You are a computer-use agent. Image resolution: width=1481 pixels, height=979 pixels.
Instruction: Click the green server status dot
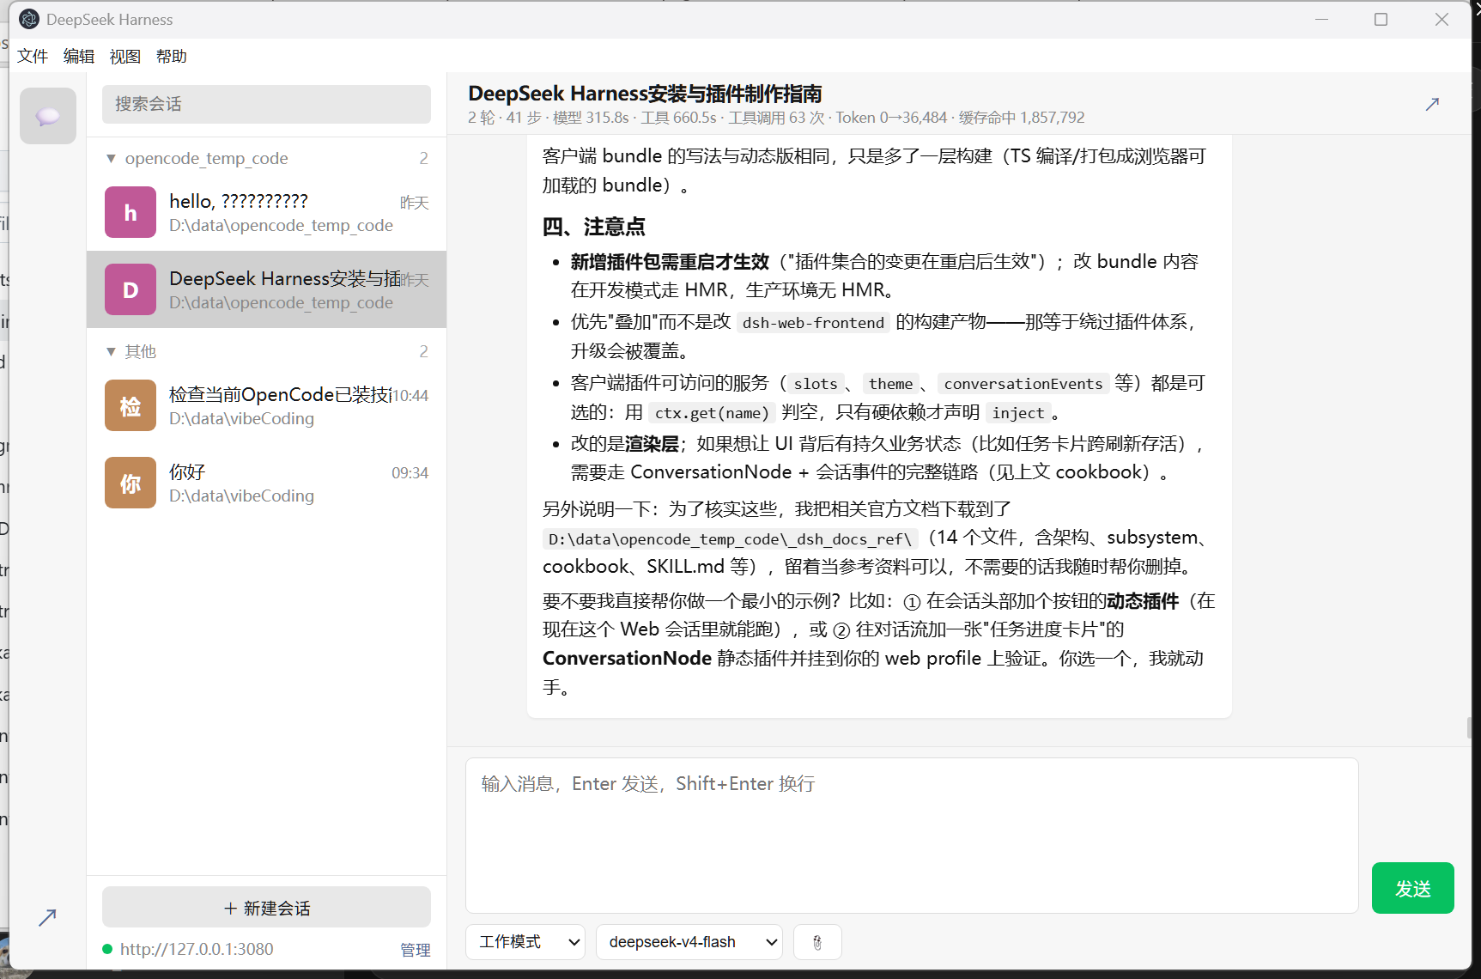[x=107, y=949]
